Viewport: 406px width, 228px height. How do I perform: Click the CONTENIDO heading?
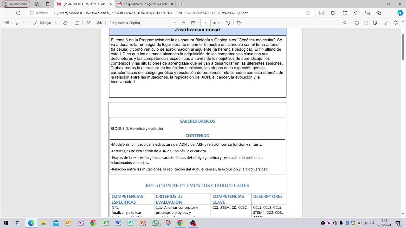click(197, 136)
